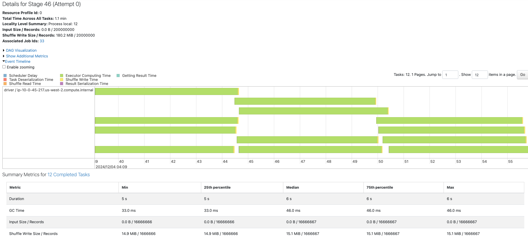Click the Shuffle Read Time legend swatch
Image resolution: width=528 pixels, height=241 pixels.
point(5,84)
